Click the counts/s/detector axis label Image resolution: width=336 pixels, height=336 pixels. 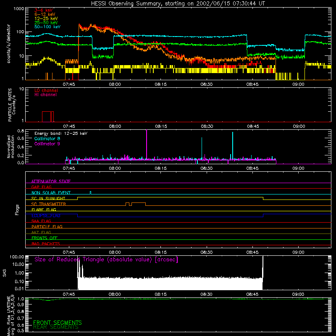point(9,44)
